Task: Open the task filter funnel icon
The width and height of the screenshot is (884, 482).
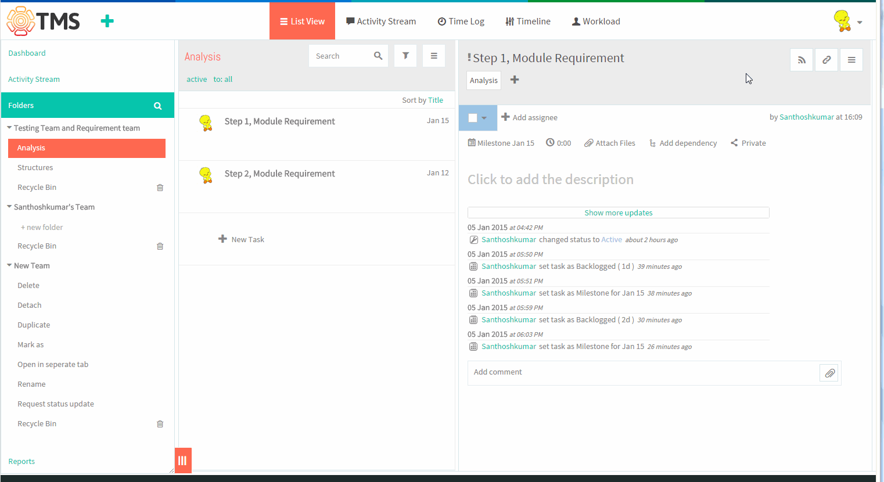Action: point(405,56)
